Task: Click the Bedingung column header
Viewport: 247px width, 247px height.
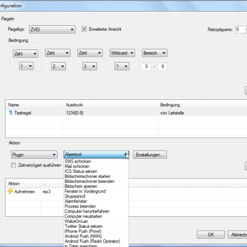Action: (203, 105)
